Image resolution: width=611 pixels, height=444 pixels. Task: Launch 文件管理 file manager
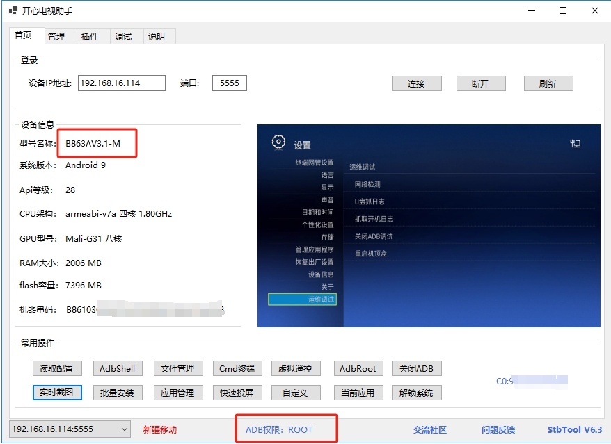tap(177, 368)
